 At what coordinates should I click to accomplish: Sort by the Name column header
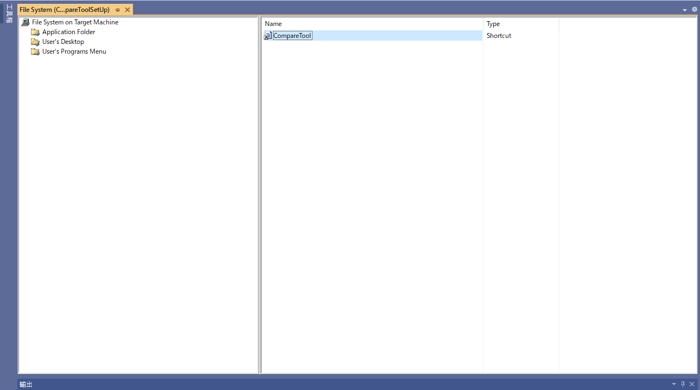click(x=372, y=24)
